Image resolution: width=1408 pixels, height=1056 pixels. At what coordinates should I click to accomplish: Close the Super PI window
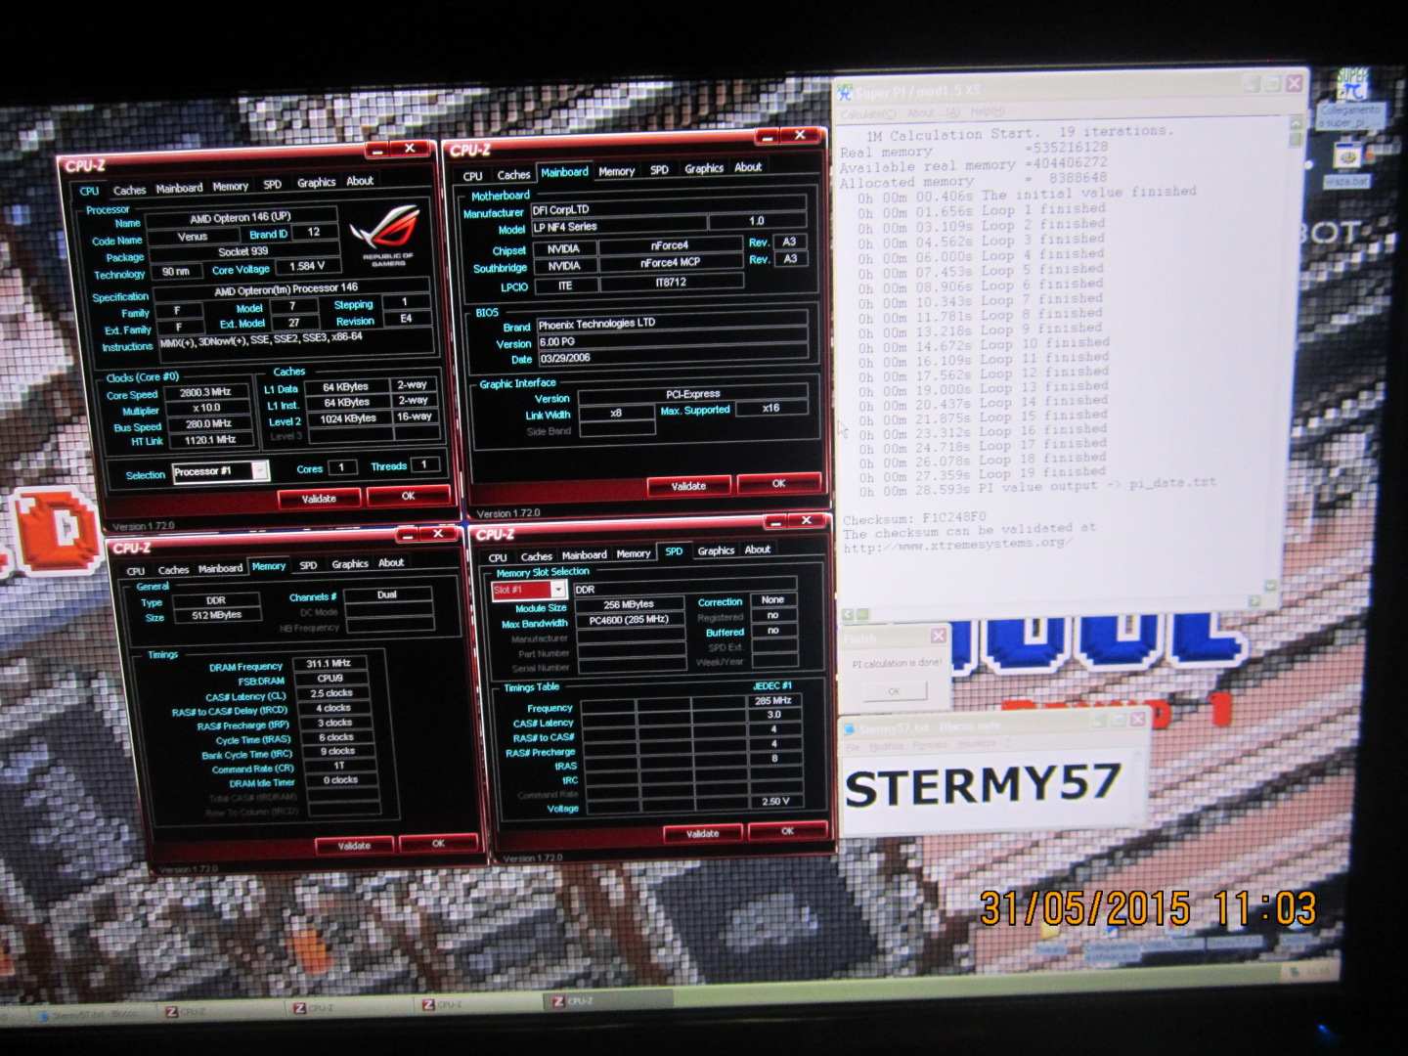coord(1294,84)
